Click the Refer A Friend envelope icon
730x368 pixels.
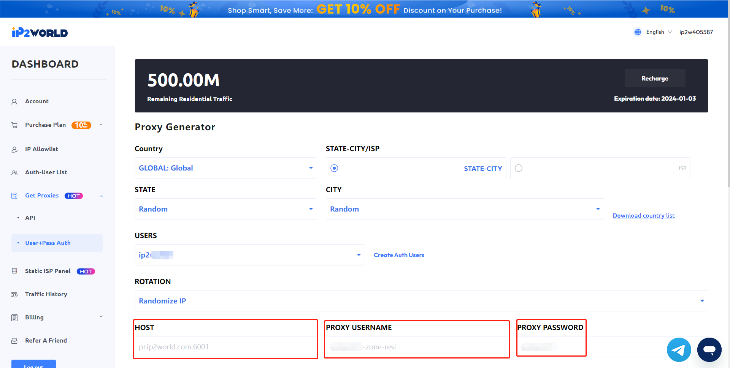point(14,341)
